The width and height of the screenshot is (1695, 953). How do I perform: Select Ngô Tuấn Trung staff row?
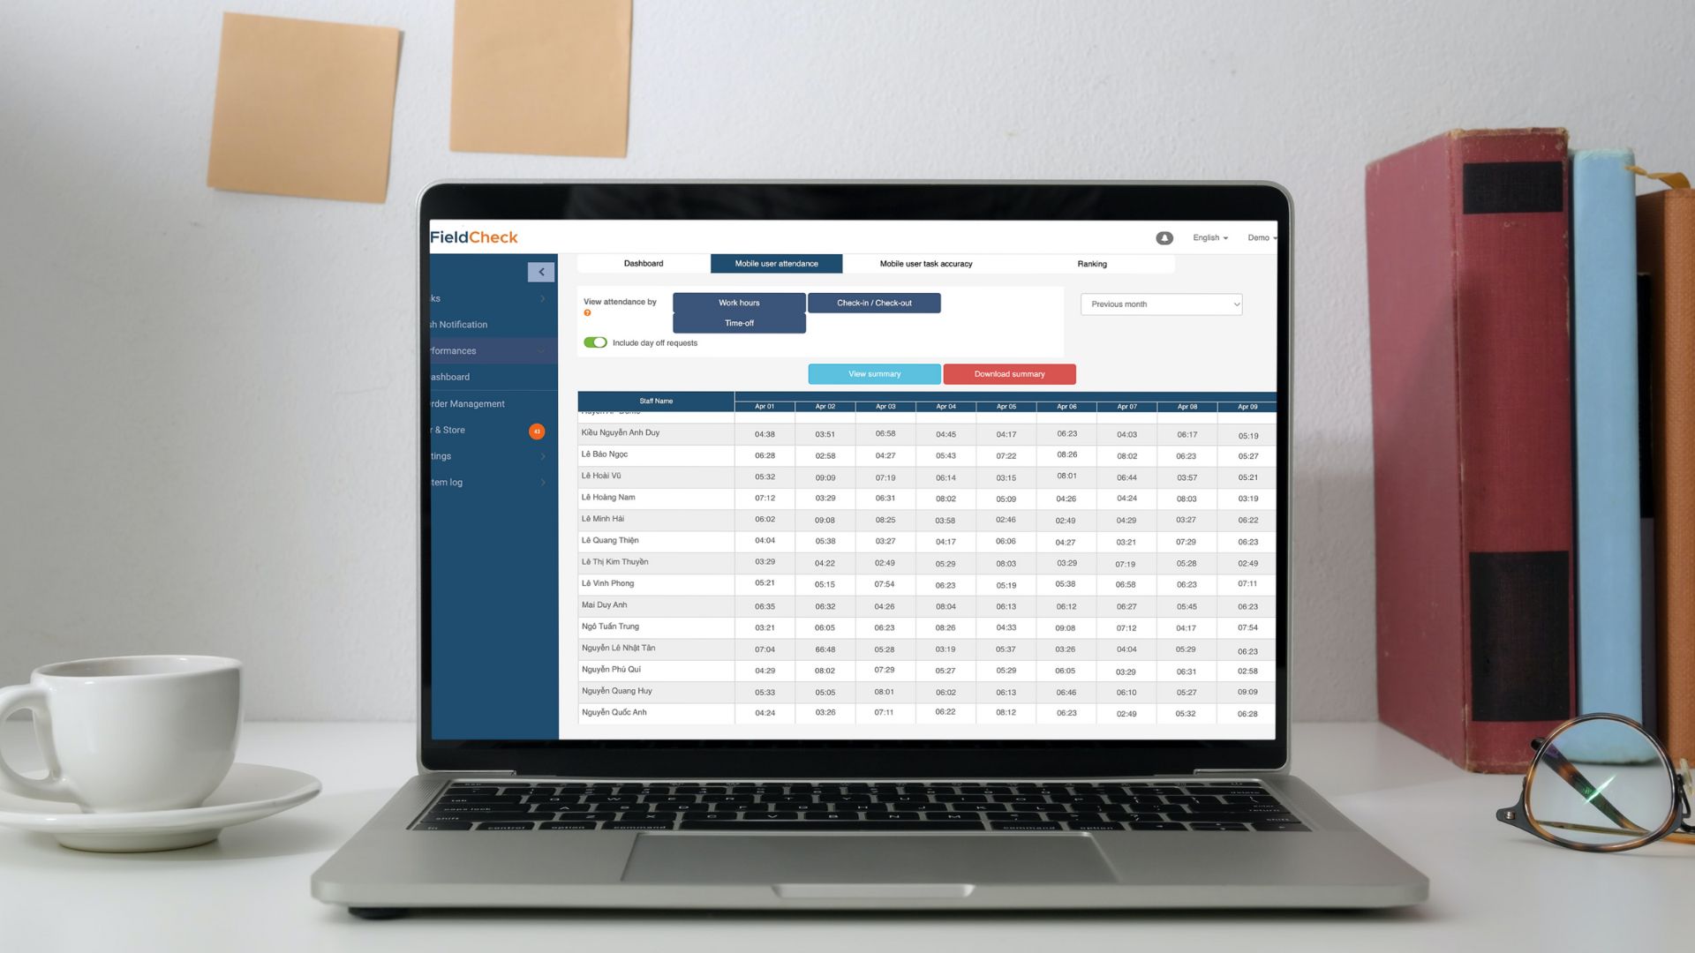point(655,626)
